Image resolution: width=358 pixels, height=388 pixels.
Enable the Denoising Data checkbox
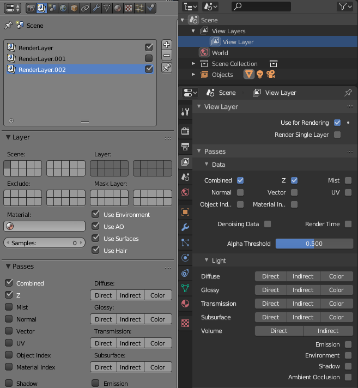click(x=268, y=224)
